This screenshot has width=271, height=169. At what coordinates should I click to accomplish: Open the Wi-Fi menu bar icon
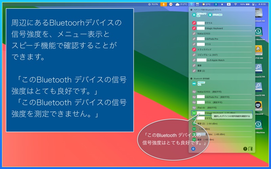(x=235, y=4)
